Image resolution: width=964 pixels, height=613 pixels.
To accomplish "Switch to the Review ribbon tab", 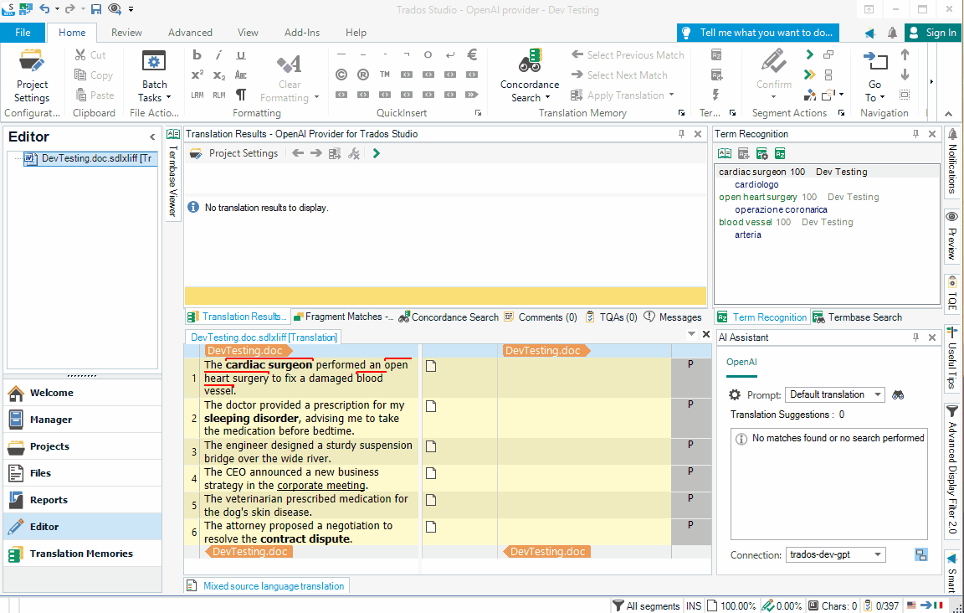I will tap(126, 32).
